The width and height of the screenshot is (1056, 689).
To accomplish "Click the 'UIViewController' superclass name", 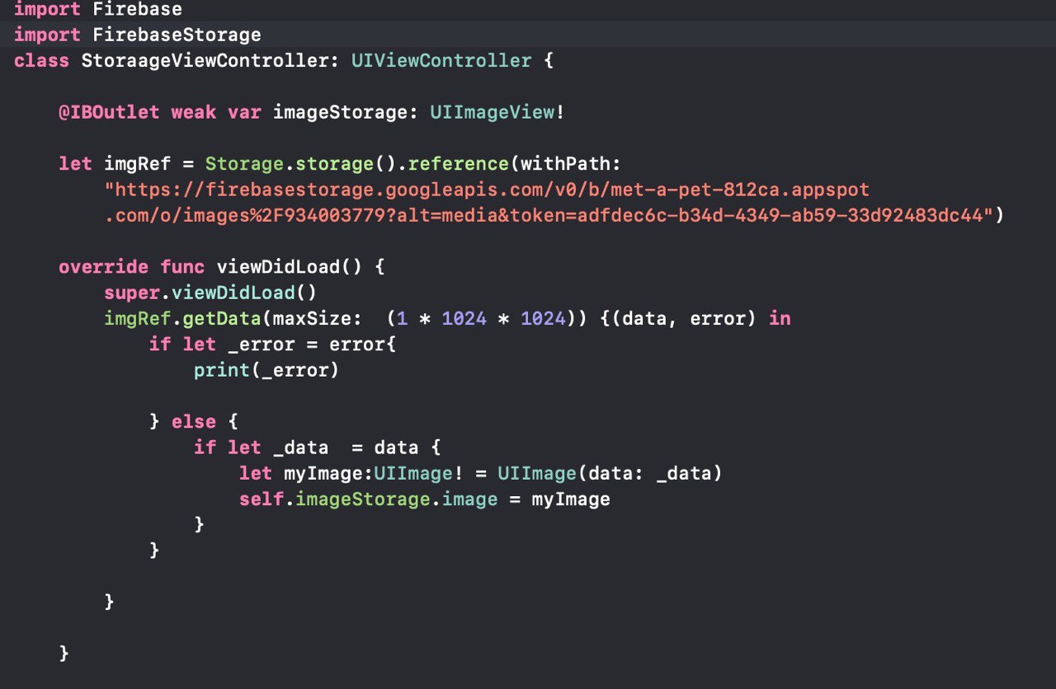I will [x=441, y=61].
